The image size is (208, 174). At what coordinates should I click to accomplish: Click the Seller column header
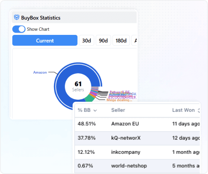click(118, 110)
